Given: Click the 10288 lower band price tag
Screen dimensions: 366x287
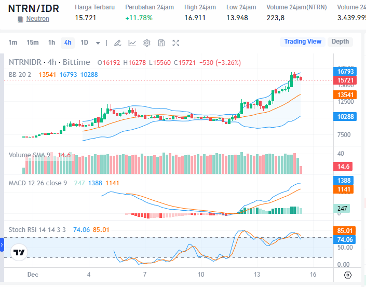Looking at the screenshot, I should [x=345, y=116].
